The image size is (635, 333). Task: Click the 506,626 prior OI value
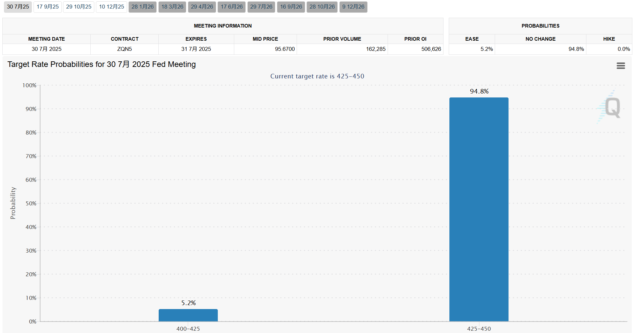431,49
